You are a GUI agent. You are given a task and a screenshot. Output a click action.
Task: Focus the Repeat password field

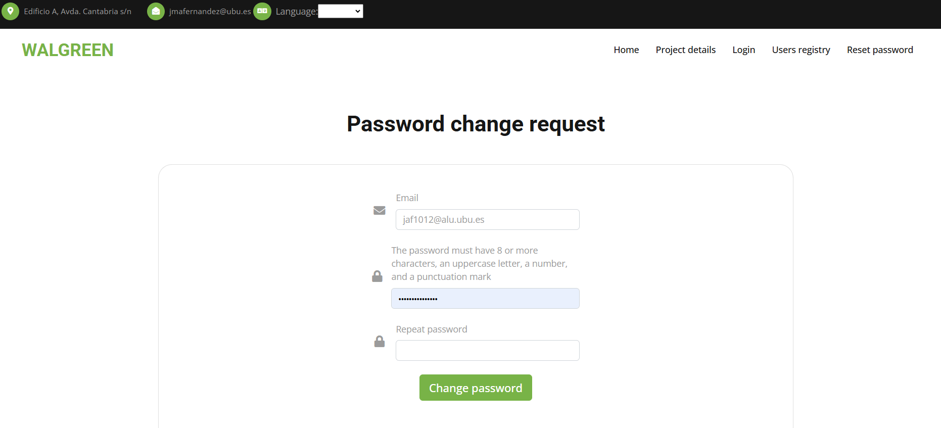point(488,350)
